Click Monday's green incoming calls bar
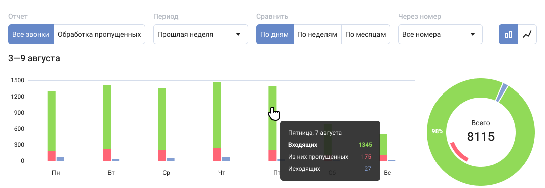545x188 pixels. click(51, 121)
